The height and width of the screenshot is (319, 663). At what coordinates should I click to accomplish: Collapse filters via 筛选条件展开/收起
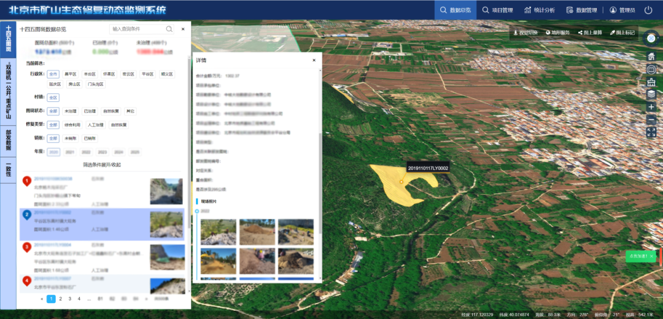tap(102, 165)
